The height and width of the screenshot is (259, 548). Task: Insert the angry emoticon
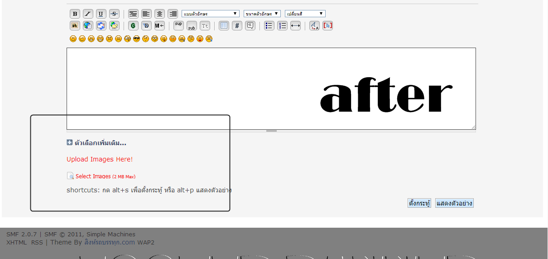pos(109,39)
